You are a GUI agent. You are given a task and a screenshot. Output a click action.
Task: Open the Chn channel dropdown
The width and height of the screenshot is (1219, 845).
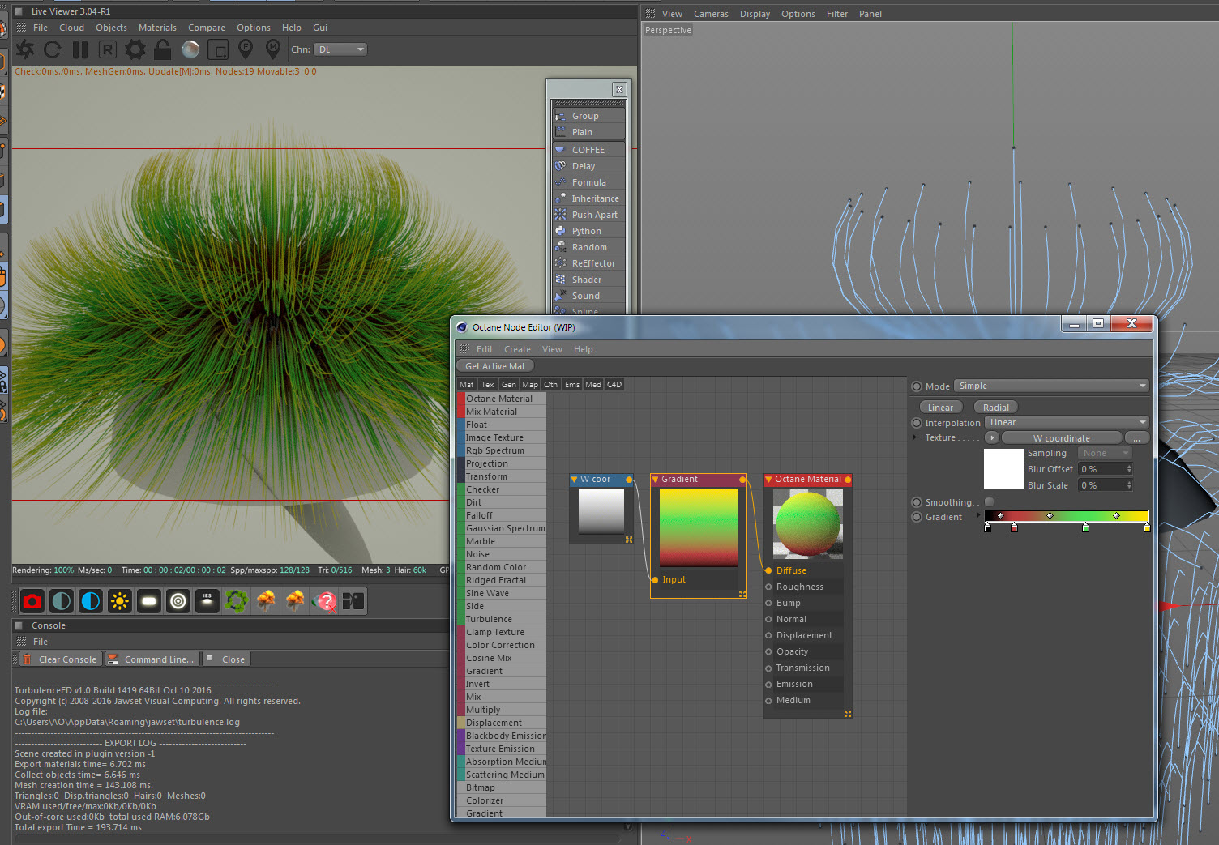pos(340,50)
